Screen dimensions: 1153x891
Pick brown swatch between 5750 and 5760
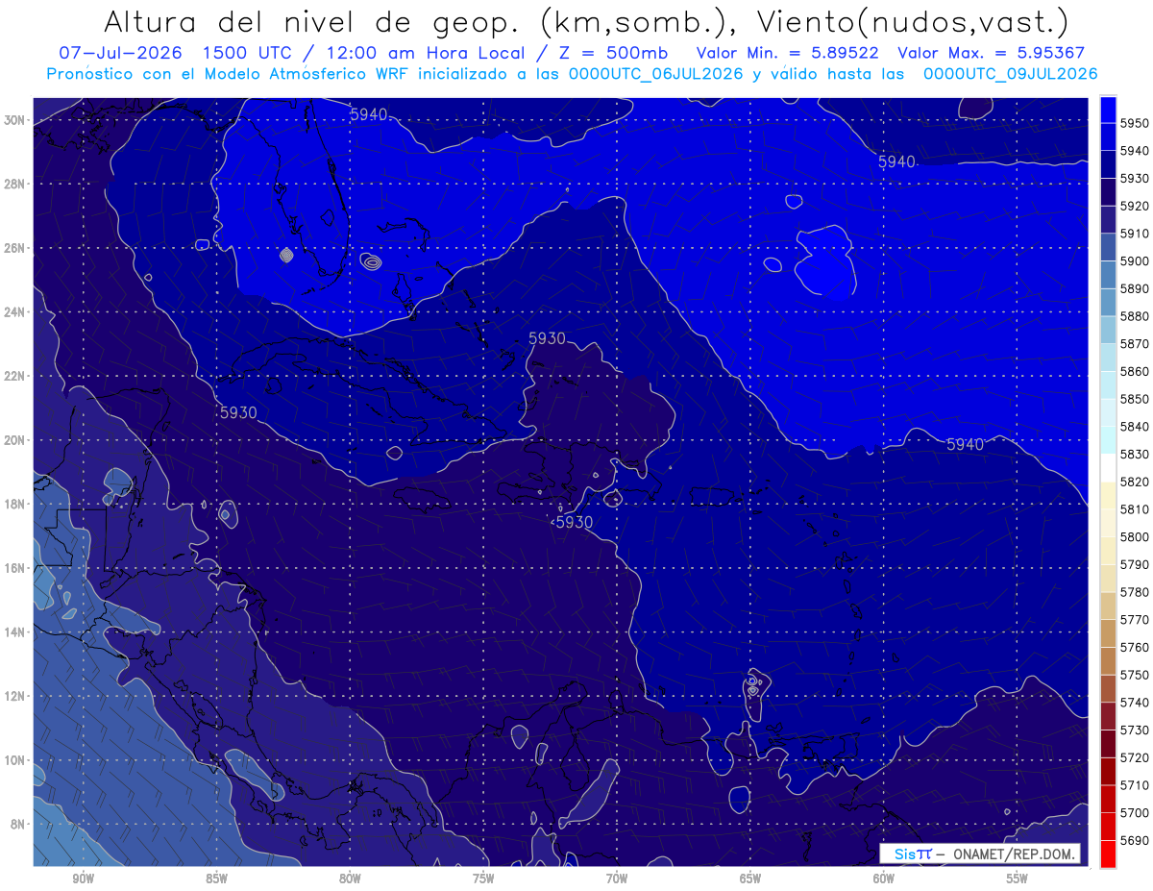tap(1108, 661)
